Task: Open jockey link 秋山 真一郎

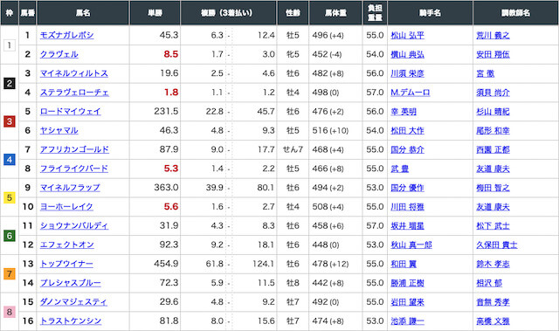Action: (411, 245)
